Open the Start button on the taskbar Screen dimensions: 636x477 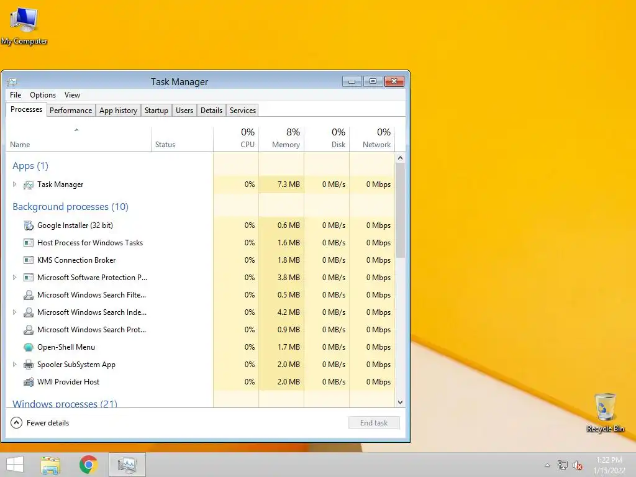point(15,465)
